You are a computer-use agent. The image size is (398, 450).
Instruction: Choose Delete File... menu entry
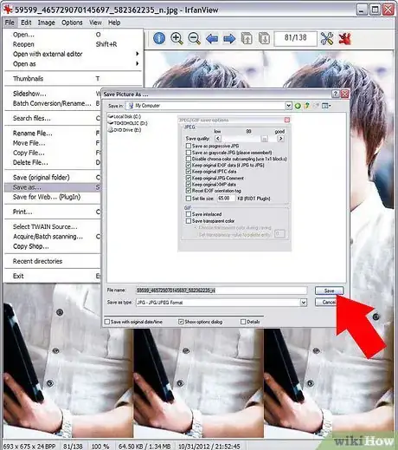[53, 162]
